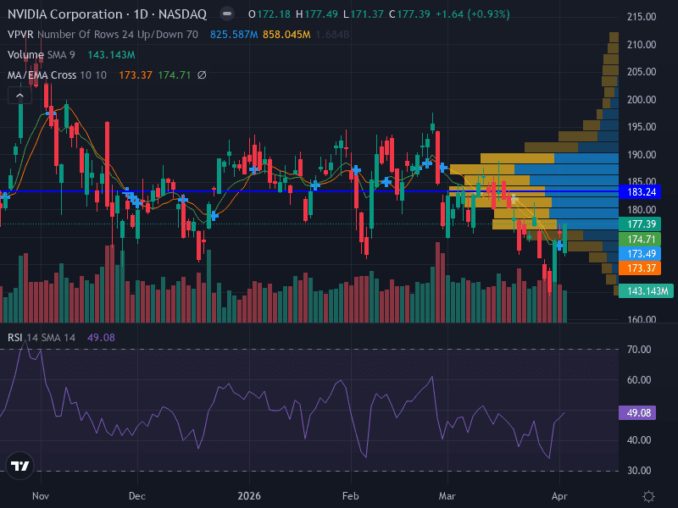Click the 215.00 price scale label
This screenshot has height=508, width=678.
tap(642, 17)
